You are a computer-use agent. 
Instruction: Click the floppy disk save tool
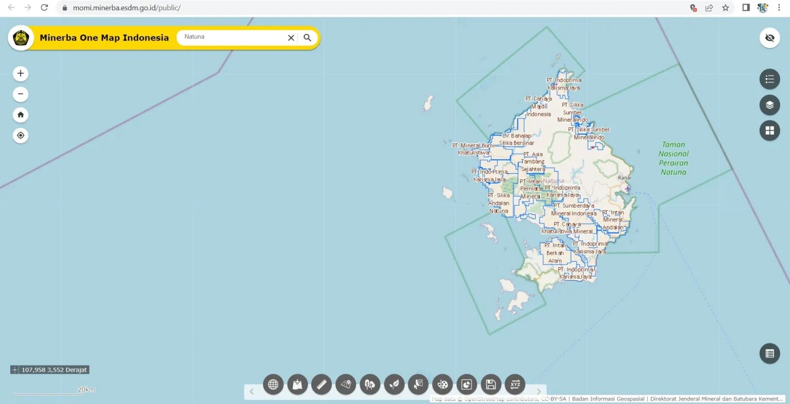(x=491, y=384)
